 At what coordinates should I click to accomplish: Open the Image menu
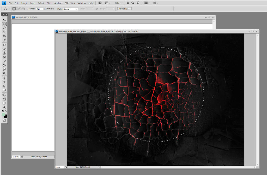click(x=24, y=3)
